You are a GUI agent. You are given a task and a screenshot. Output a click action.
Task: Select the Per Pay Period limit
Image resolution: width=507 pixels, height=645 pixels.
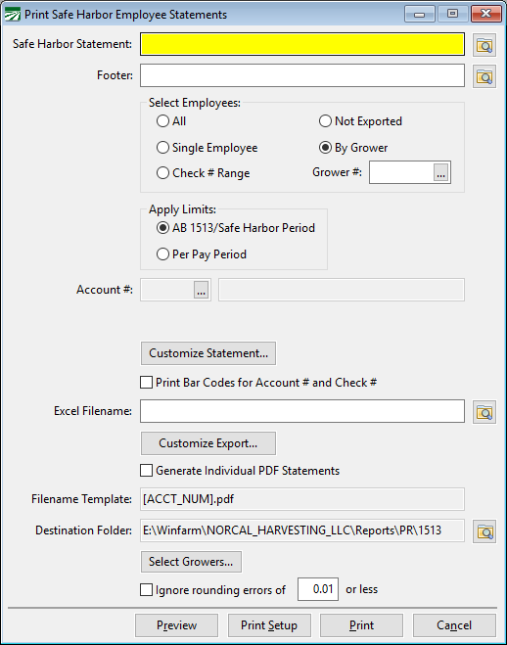[202, 254]
